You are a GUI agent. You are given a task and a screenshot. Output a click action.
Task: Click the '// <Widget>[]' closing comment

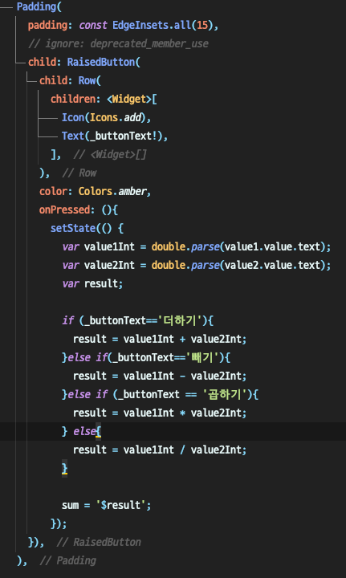click(x=110, y=154)
